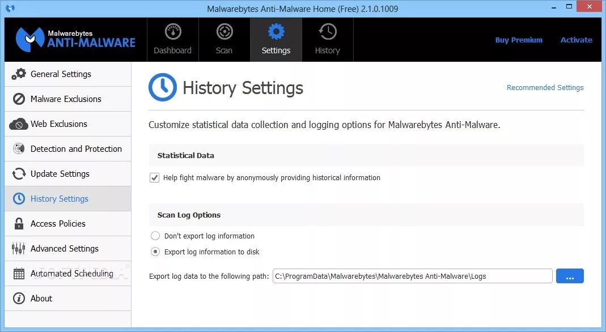Disable anonymous historical information checkbox
Screen dimensions: 606x332
point(155,177)
